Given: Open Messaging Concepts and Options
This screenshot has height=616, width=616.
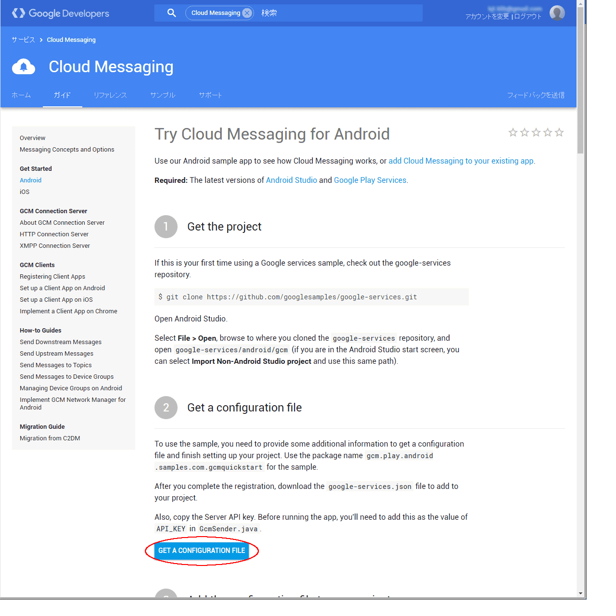Looking at the screenshot, I should tap(67, 150).
